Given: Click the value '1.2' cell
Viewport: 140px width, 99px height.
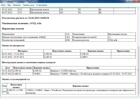Looking at the screenshot, I should coord(122,37).
